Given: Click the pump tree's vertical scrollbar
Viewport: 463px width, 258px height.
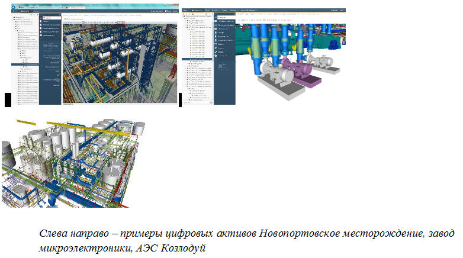Looking at the screenshot, I should (211, 59).
